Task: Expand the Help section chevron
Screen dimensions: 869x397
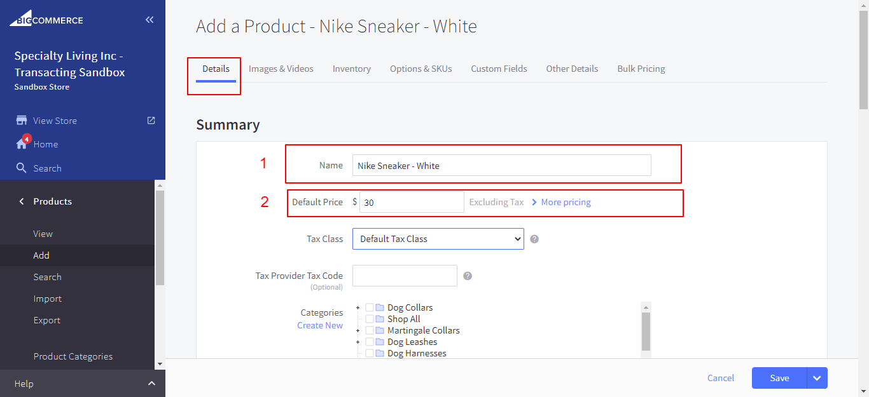Action: (151, 384)
